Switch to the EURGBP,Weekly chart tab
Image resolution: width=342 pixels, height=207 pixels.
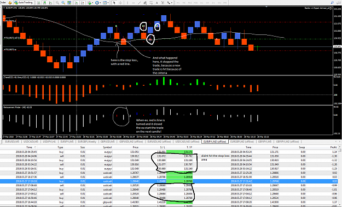(x=87, y=141)
